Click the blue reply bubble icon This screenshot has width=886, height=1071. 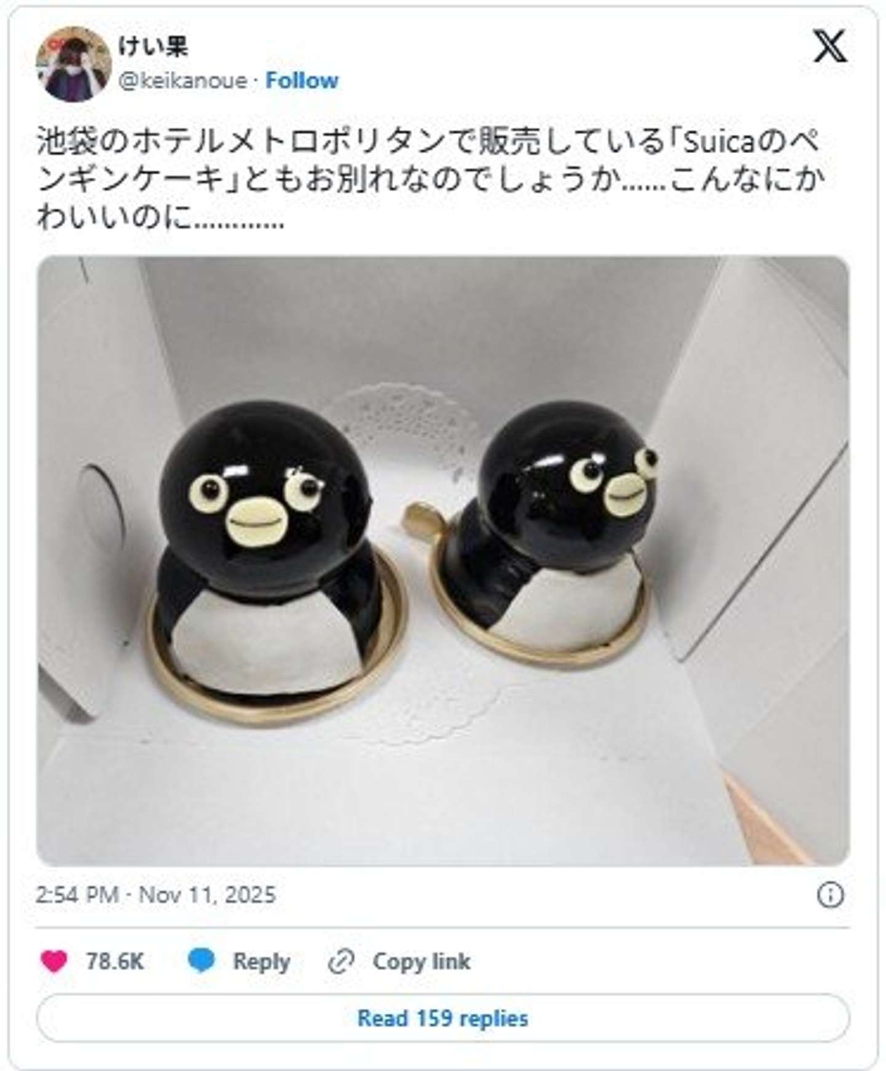point(201,961)
